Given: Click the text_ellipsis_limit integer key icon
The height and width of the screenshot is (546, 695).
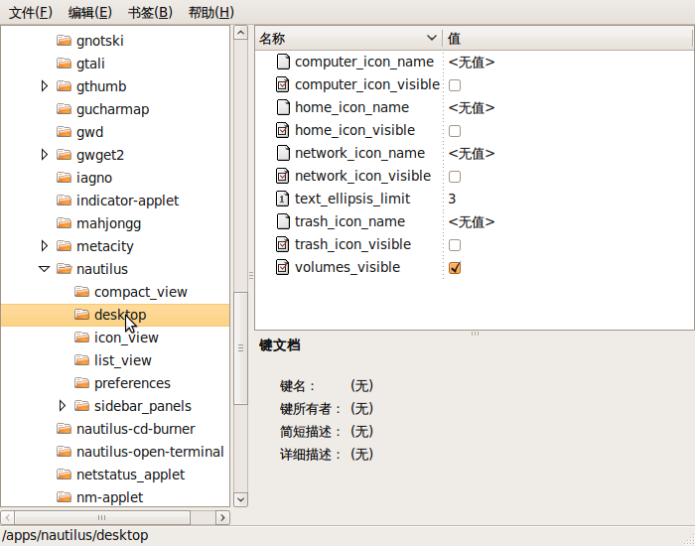Looking at the screenshot, I should click(283, 199).
